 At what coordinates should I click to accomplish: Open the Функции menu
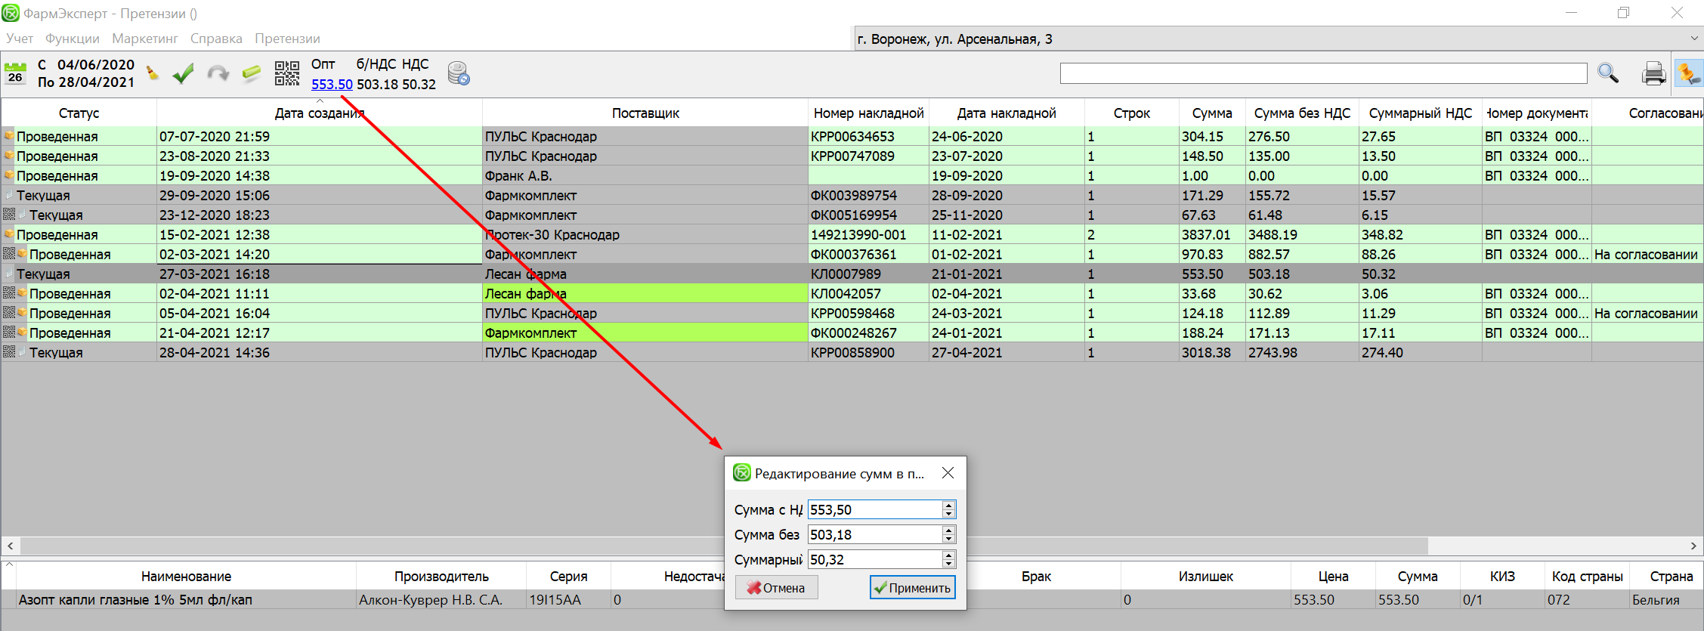(72, 39)
